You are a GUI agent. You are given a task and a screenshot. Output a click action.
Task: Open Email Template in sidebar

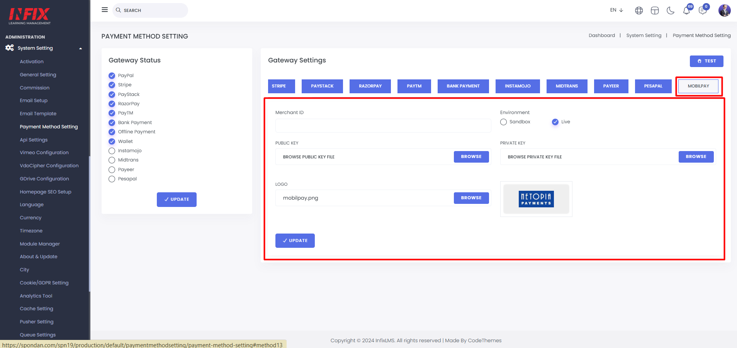coord(38,114)
